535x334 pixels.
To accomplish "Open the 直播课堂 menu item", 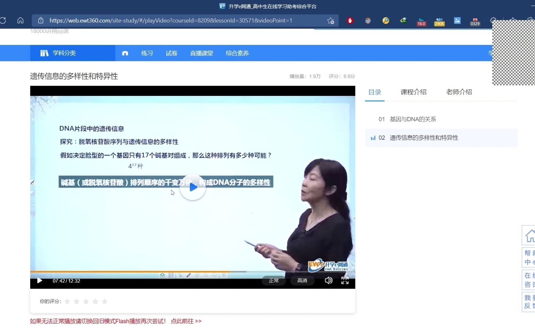I will (202, 53).
